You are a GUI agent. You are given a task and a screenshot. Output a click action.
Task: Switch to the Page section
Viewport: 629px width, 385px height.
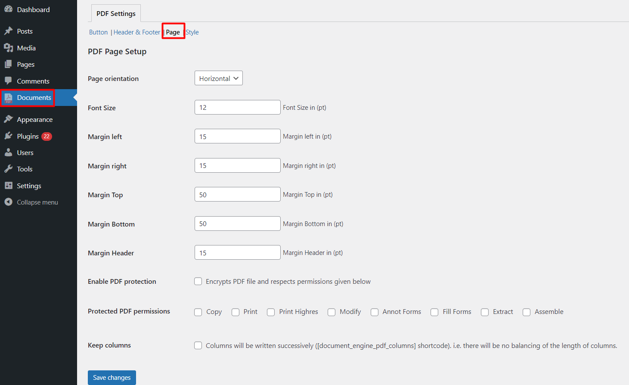point(173,32)
